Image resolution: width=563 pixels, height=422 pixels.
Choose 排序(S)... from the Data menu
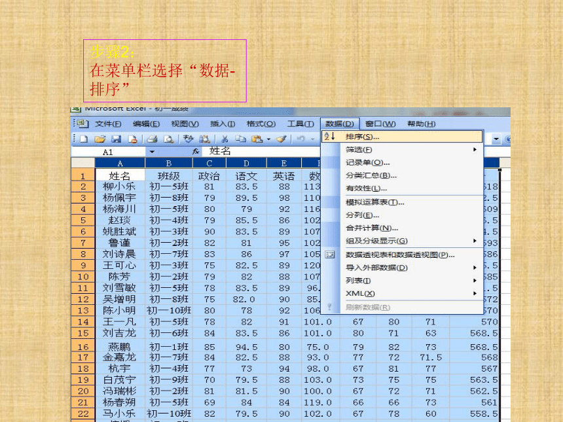pyautogui.click(x=402, y=137)
